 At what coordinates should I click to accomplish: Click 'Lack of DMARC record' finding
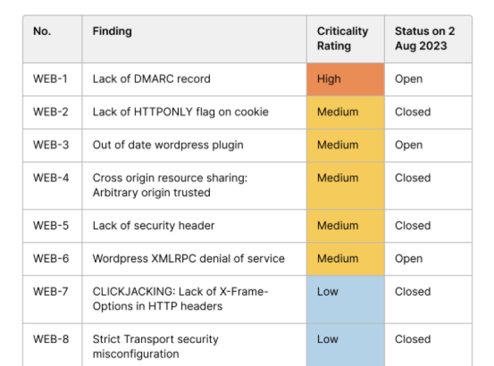click(x=151, y=79)
